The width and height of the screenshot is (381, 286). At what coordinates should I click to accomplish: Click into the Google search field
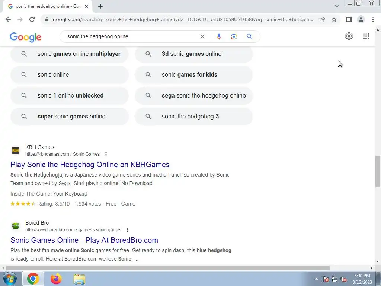(x=131, y=36)
